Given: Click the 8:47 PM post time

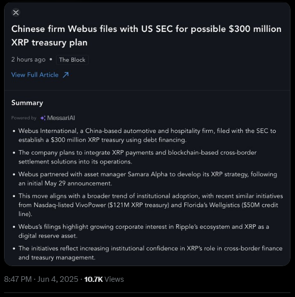Looking at the screenshot, I should (18, 279).
